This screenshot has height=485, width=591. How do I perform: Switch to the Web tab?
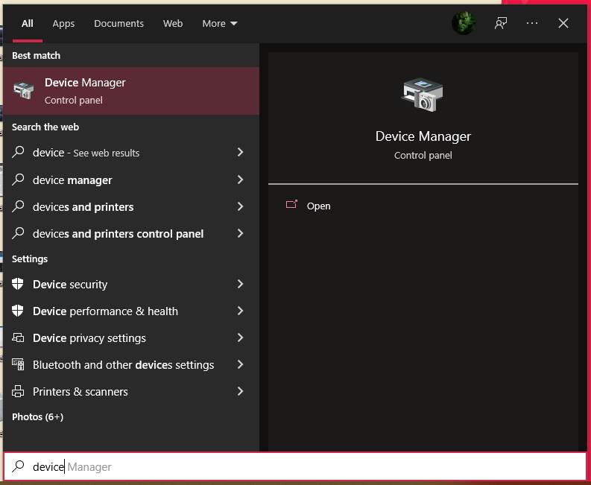point(173,23)
